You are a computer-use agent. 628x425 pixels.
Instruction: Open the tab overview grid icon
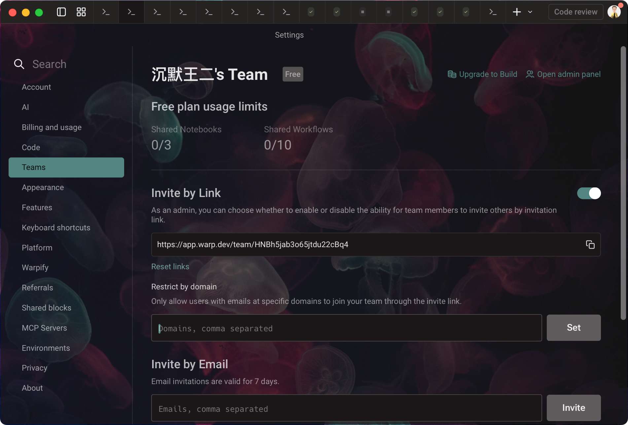tap(81, 12)
